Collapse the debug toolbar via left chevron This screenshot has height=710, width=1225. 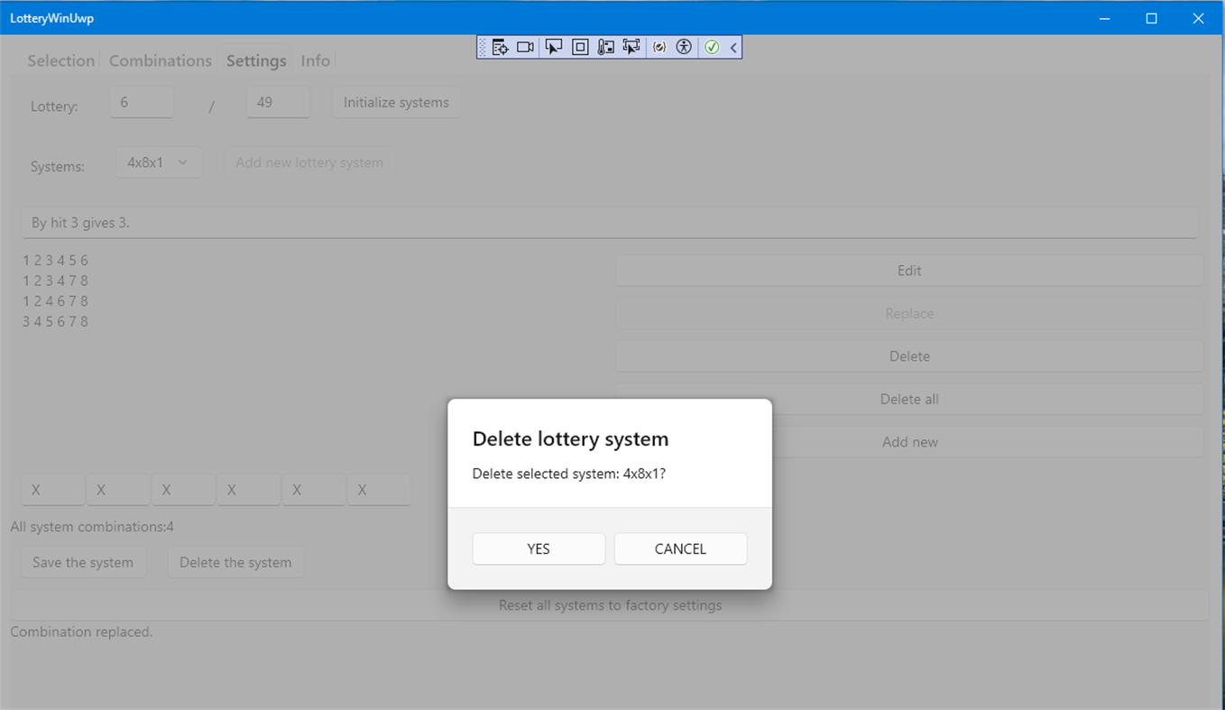pos(732,46)
